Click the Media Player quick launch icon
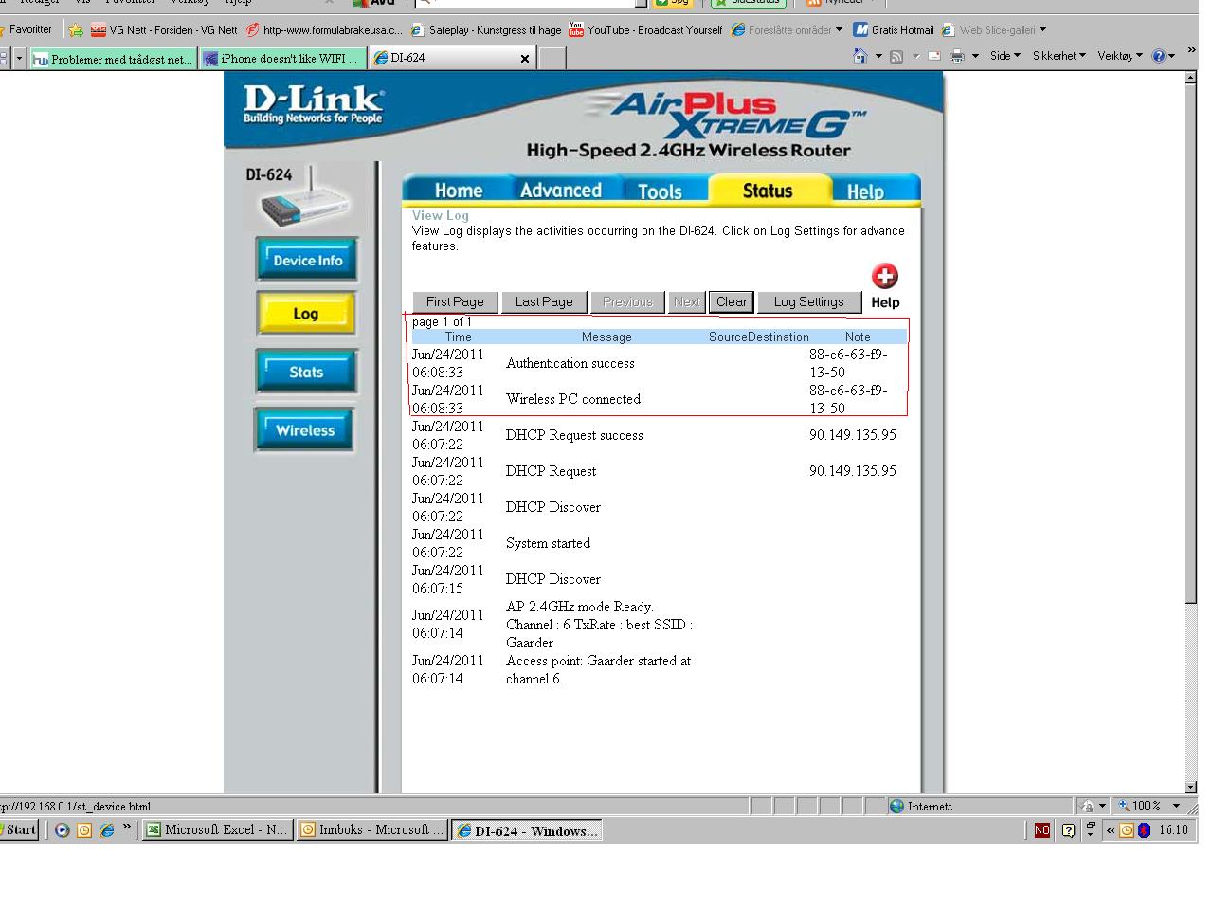 pyautogui.click(x=62, y=830)
